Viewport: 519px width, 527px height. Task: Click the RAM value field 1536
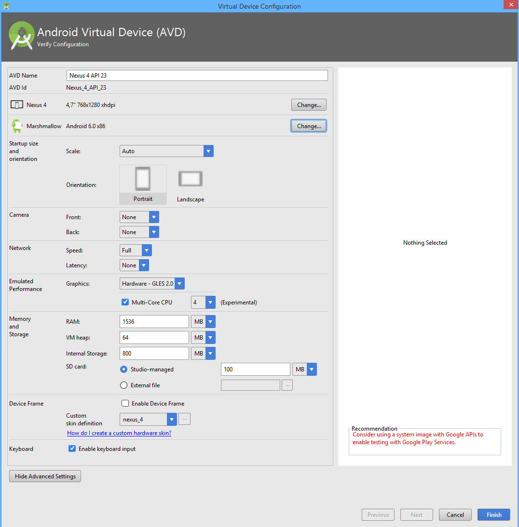click(x=154, y=322)
